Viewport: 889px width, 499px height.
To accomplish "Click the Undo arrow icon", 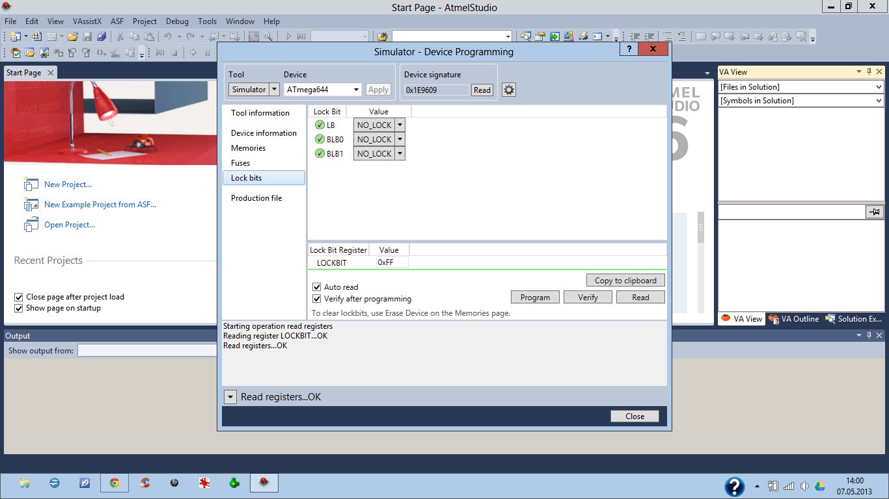I will tap(167, 36).
